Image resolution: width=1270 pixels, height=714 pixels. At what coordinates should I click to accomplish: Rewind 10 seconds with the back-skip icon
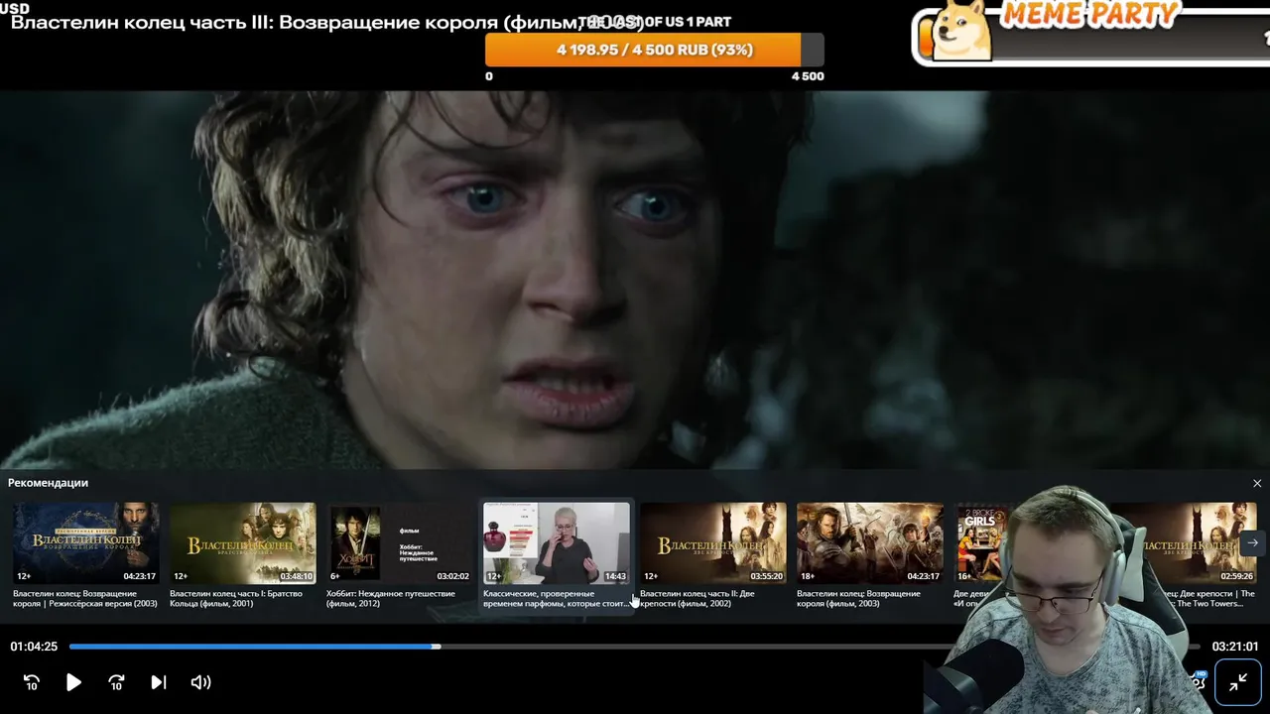[32, 682]
